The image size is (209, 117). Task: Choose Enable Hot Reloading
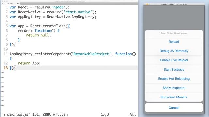tap(174, 79)
